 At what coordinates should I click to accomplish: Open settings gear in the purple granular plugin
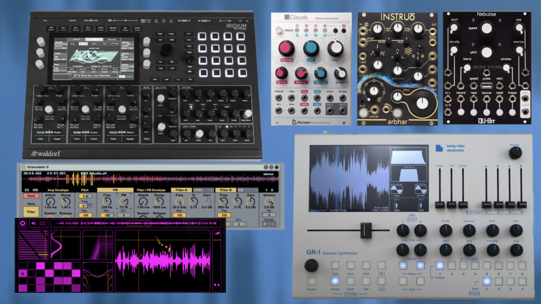coord(23,223)
